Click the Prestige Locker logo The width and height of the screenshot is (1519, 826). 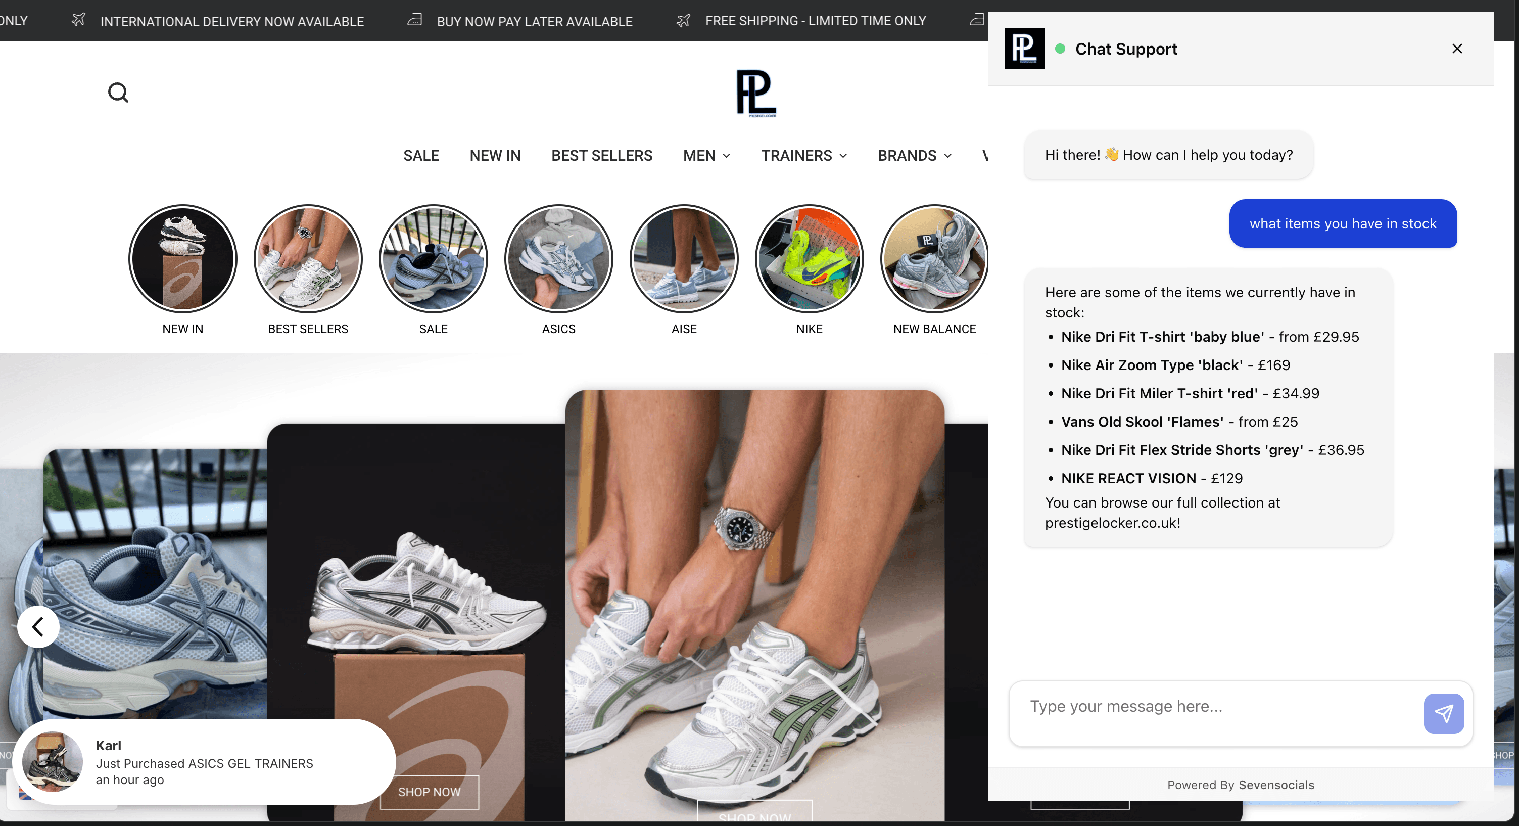(756, 93)
